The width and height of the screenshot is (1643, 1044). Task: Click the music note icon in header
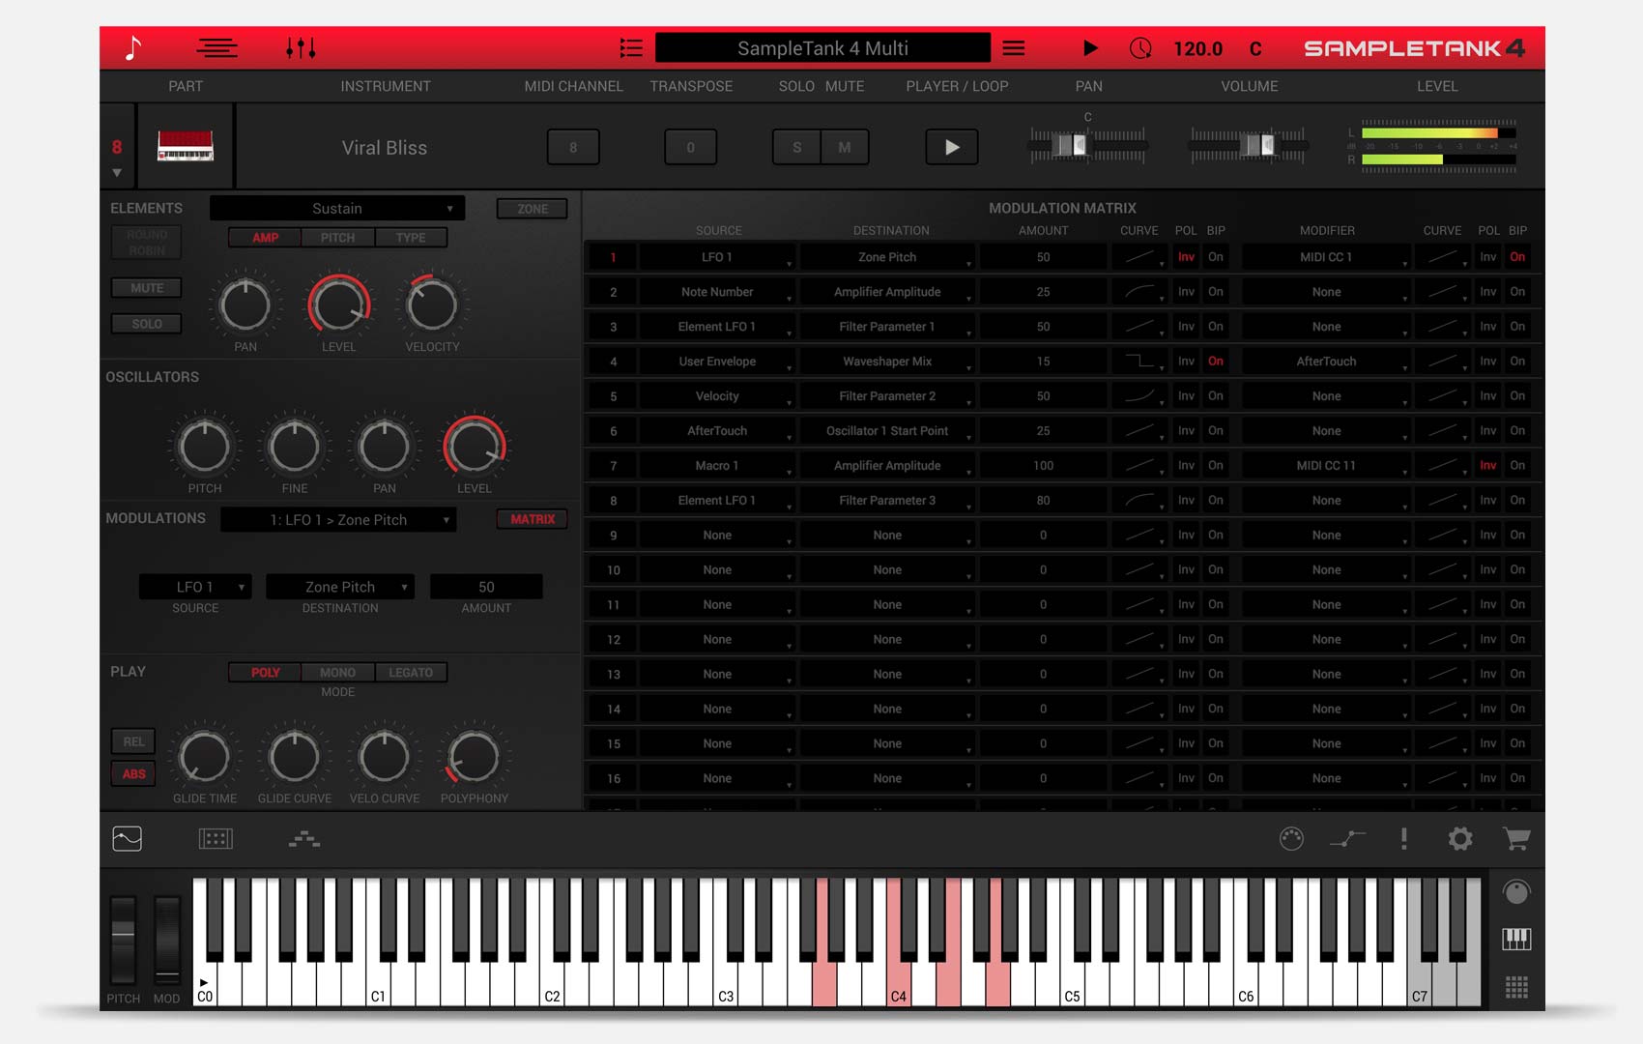tap(133, 47)
